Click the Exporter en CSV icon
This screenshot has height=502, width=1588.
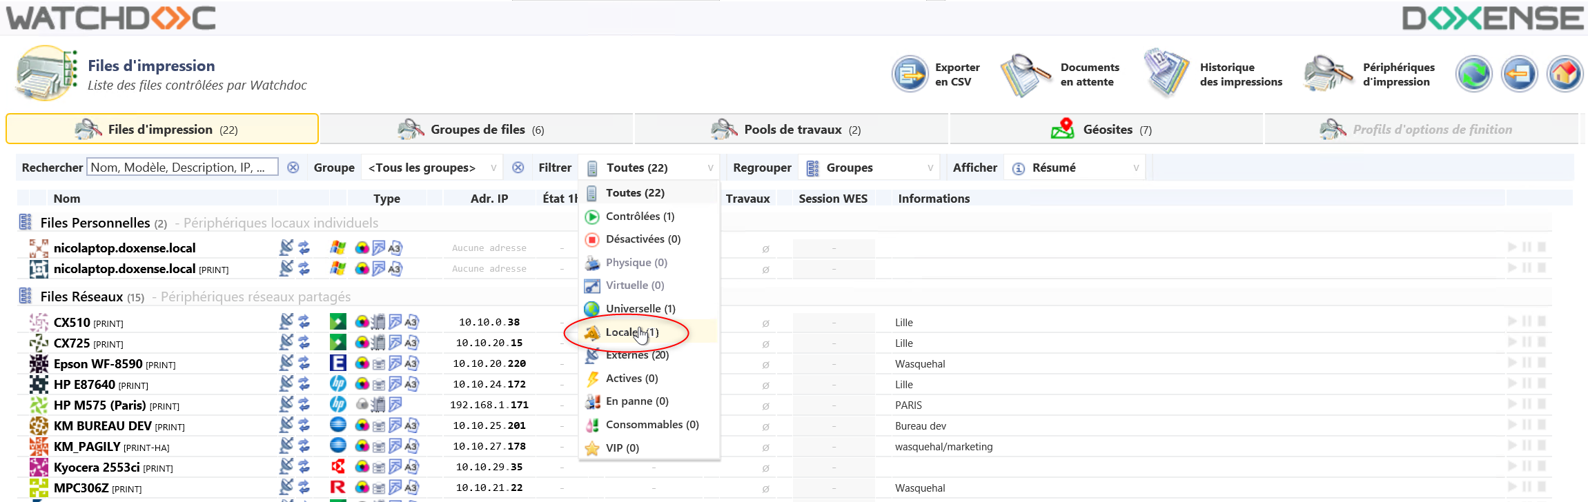910,74
